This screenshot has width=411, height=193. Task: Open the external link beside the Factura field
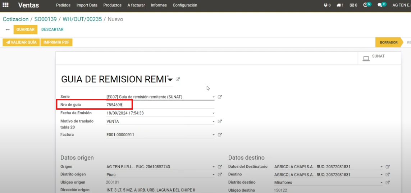click(x=220, y=135)
